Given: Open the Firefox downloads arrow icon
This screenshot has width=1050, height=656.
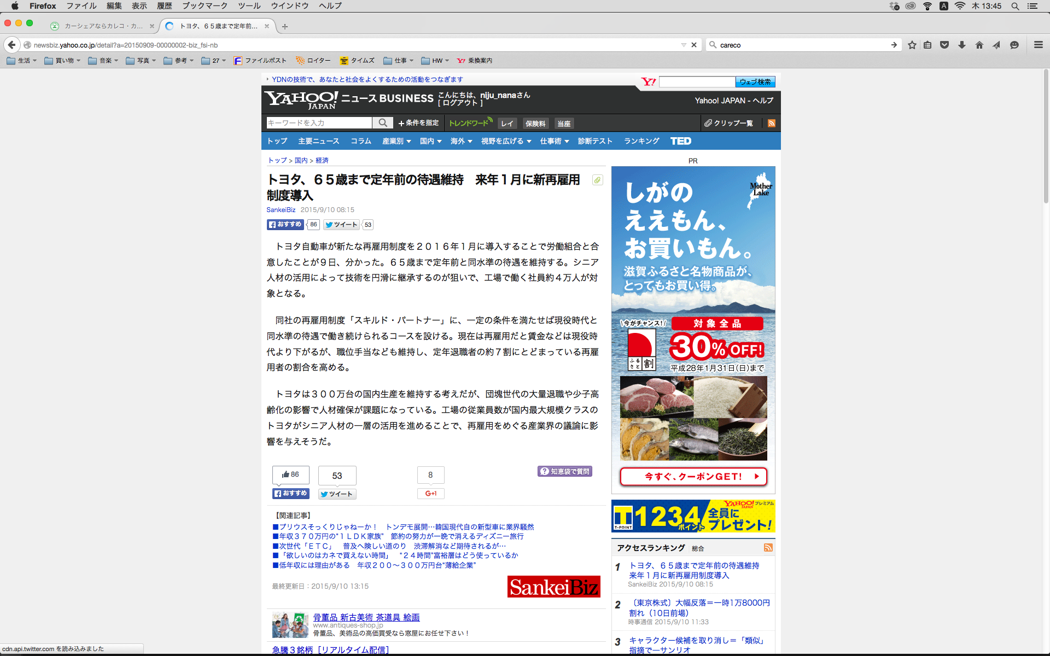Looking at the screenshot, I should [x=962, y=45].
